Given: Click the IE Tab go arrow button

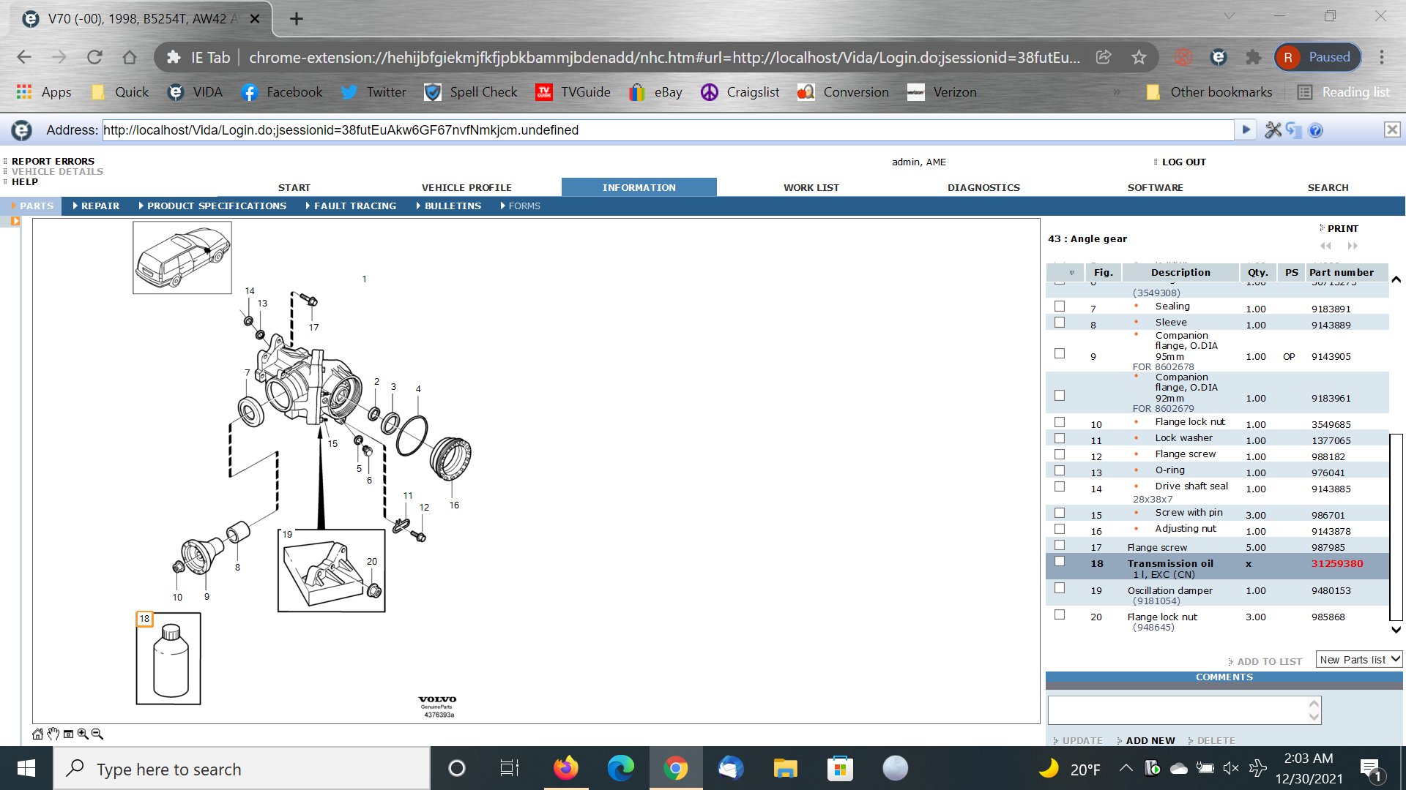Looking at the screenshot, I should point(1245,130).
